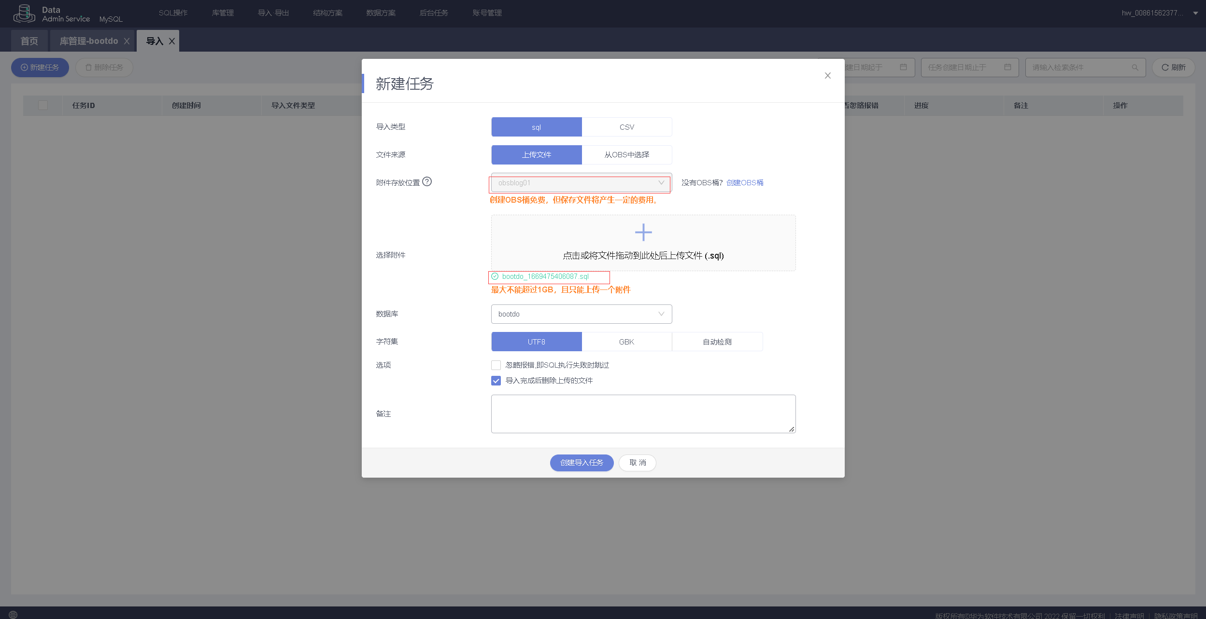Enable the 忽略报错 checkbox

(496, 365)
